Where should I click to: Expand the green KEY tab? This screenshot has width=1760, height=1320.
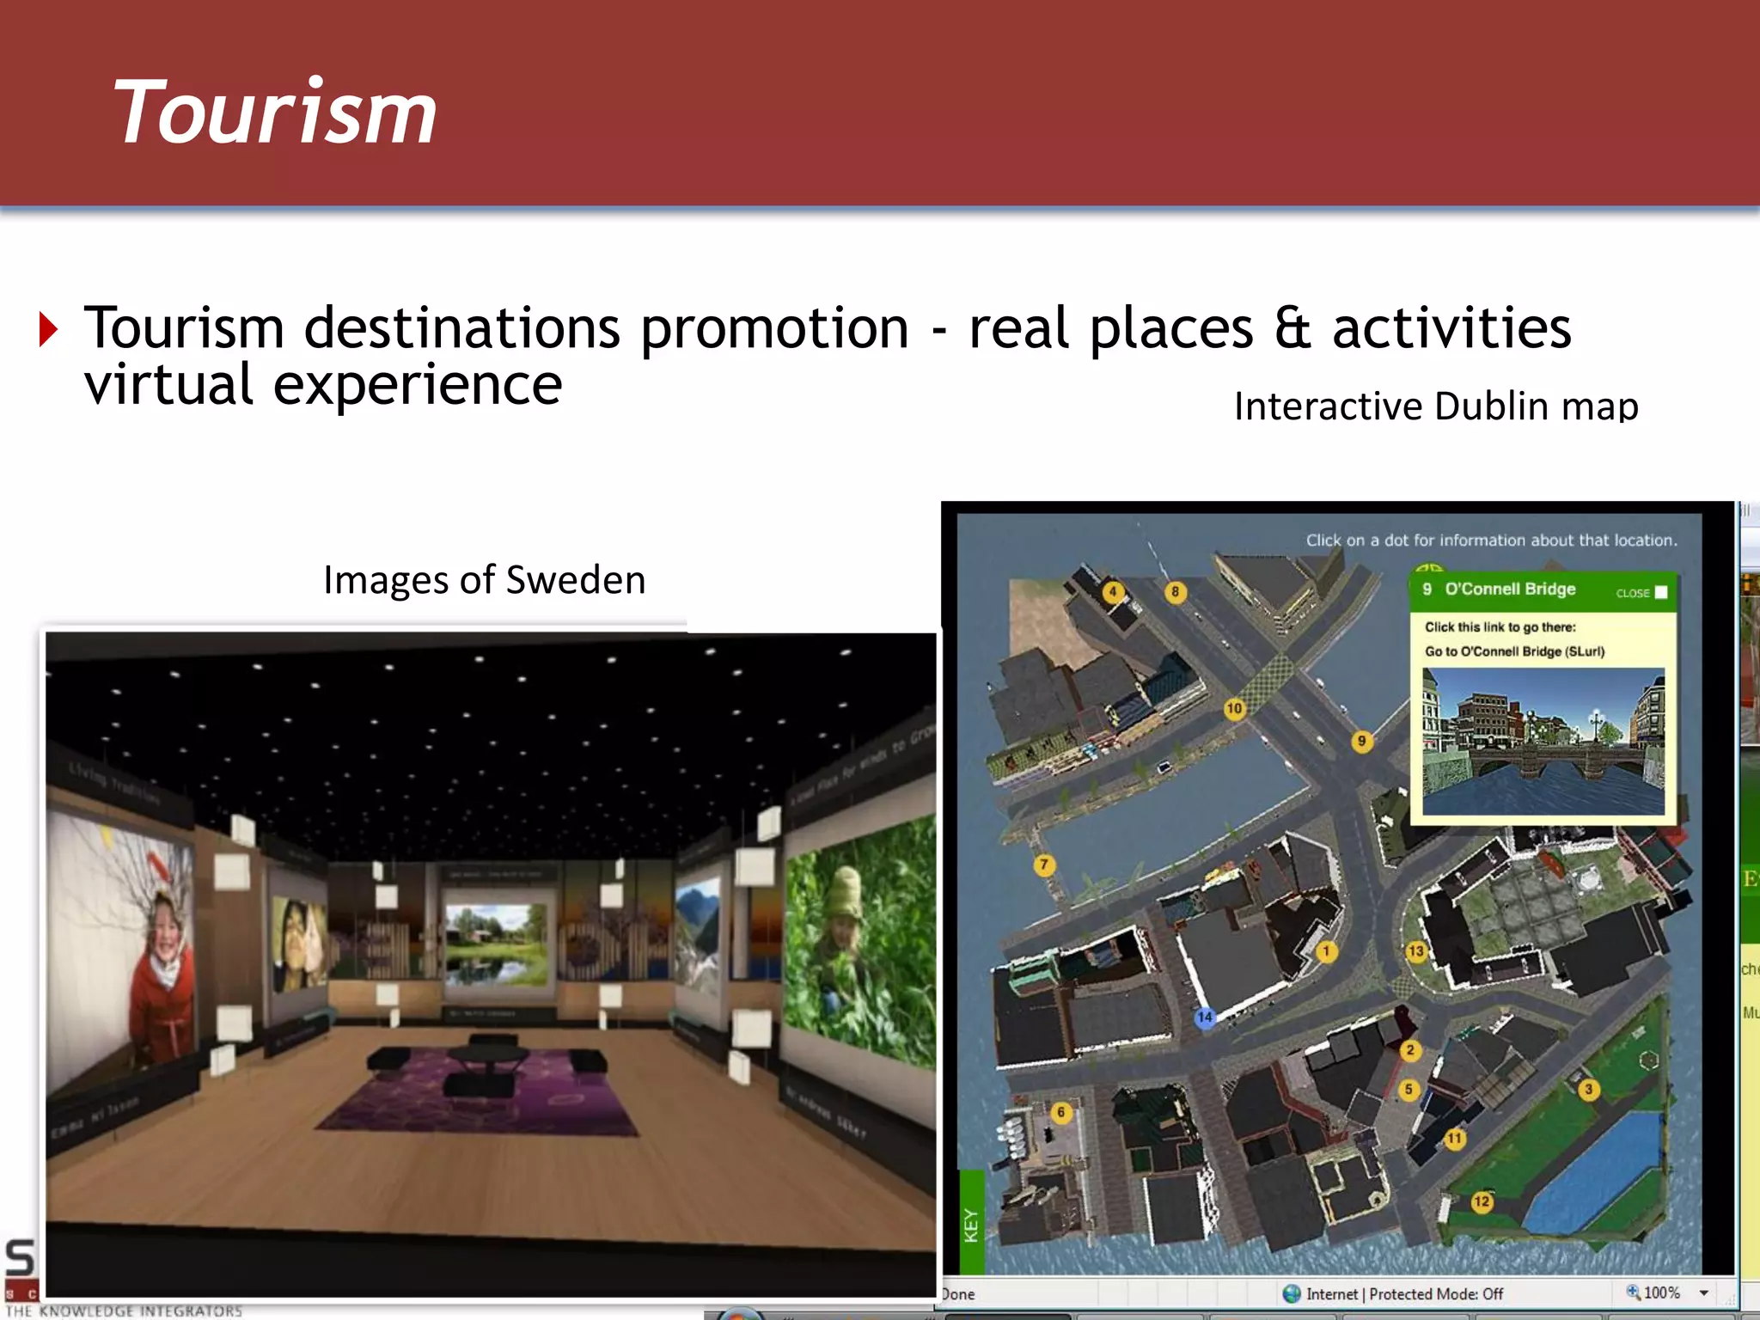tap(971, 1224)
